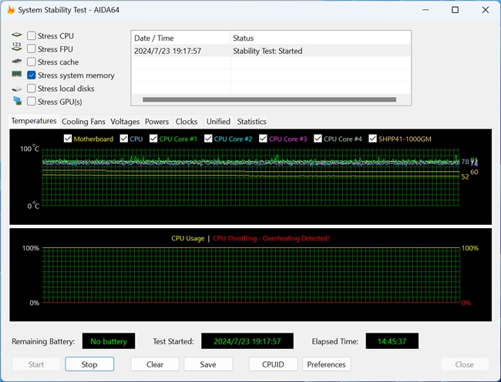The image size is (501, 382).
Task: Enable the Stress cache checkbox
Action: tap(32, 62)
